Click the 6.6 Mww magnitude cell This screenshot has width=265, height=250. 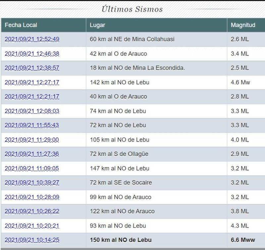tap(243, 240)
